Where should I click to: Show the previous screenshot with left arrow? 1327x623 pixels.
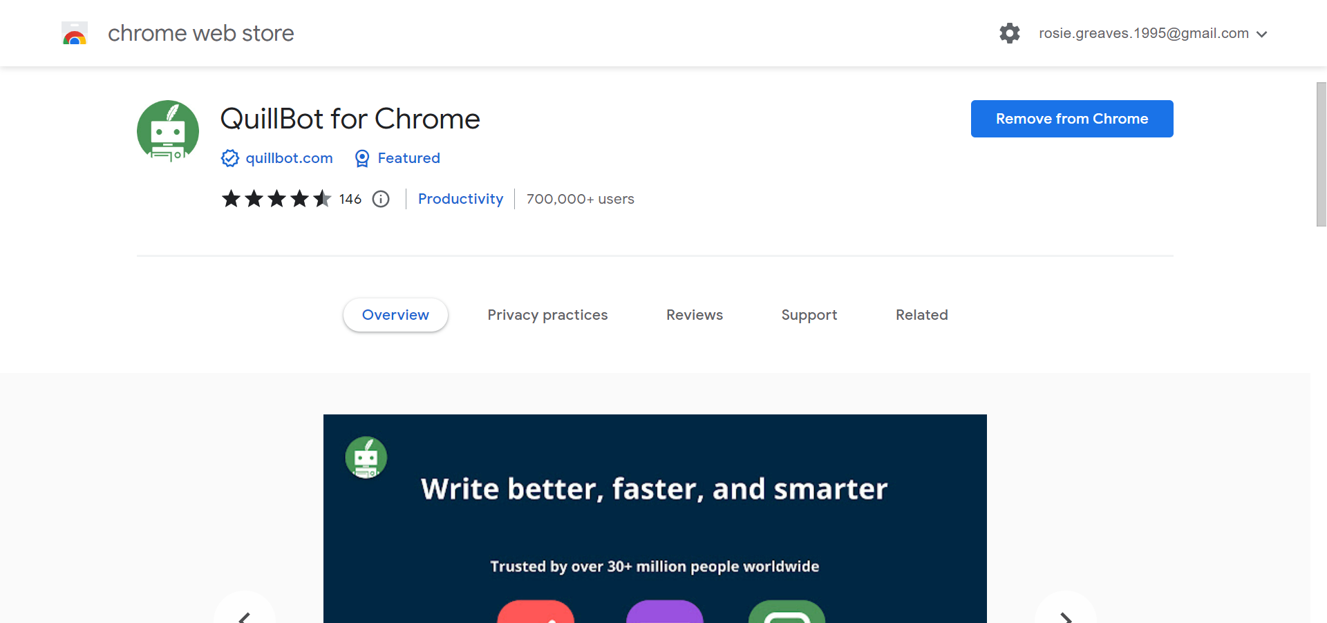pos(245,608)
